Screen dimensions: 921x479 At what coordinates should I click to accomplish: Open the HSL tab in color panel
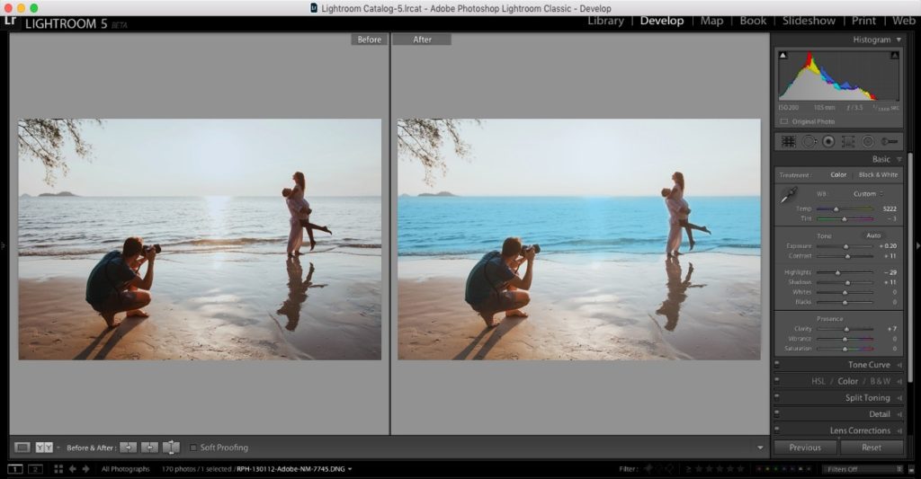coord(818,381)
